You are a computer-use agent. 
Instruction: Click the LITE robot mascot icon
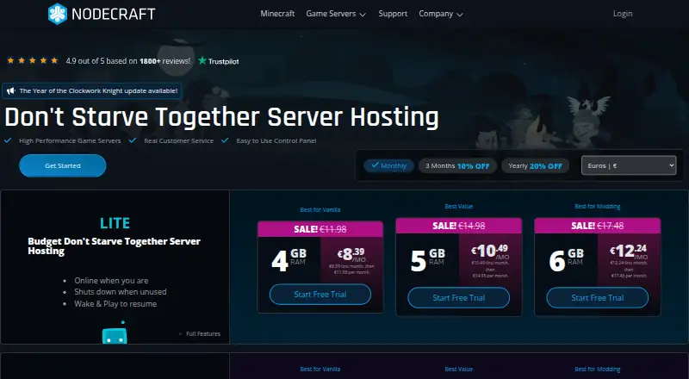pyautogui.click(x=115, y=333)
